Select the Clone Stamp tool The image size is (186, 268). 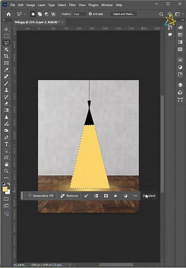(6, 90)
